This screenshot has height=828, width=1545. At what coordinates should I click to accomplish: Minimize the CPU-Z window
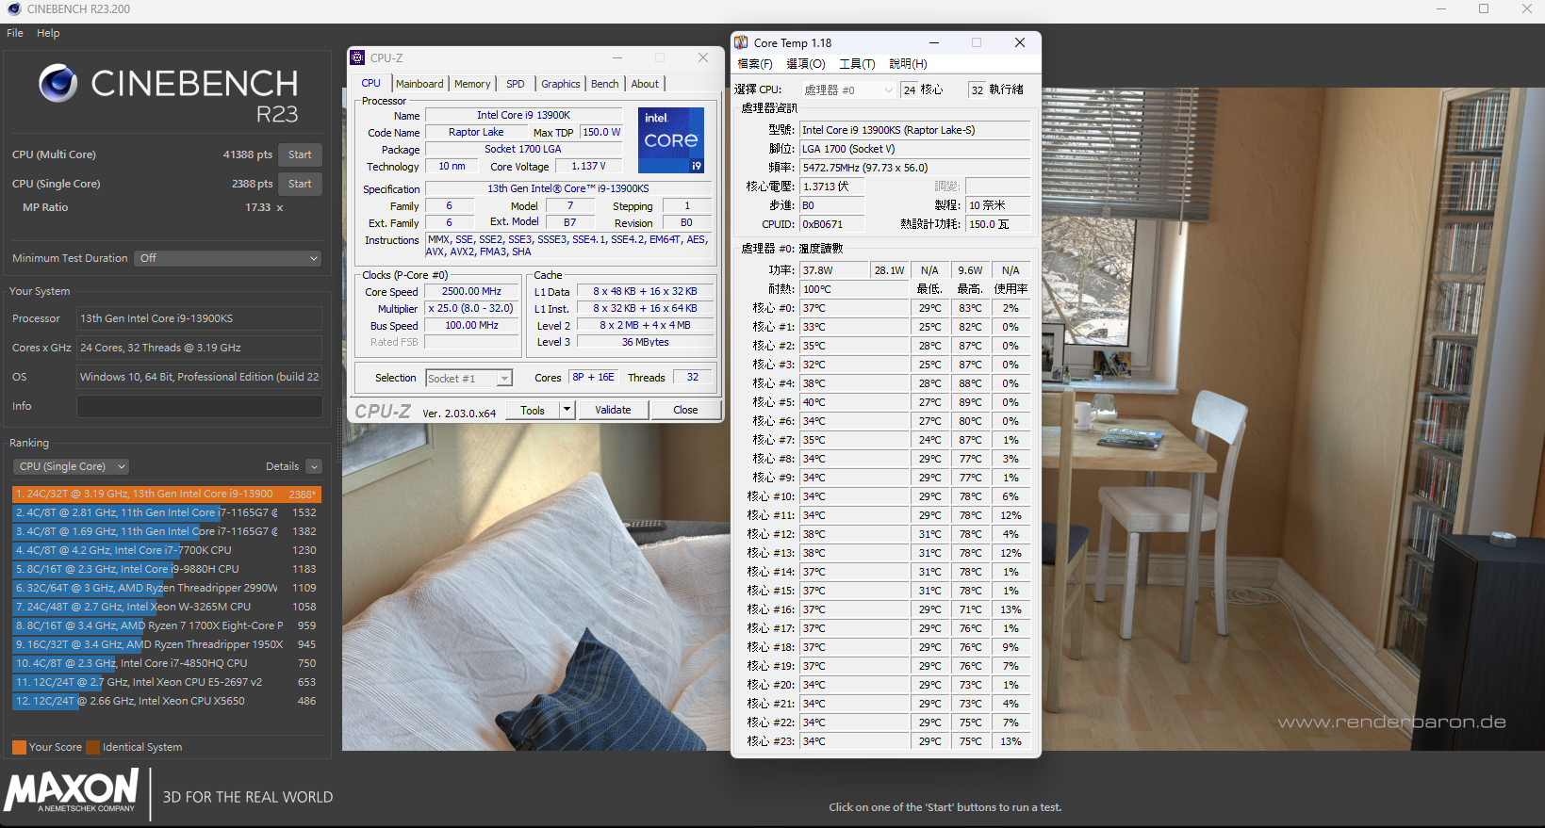[617, 57]
